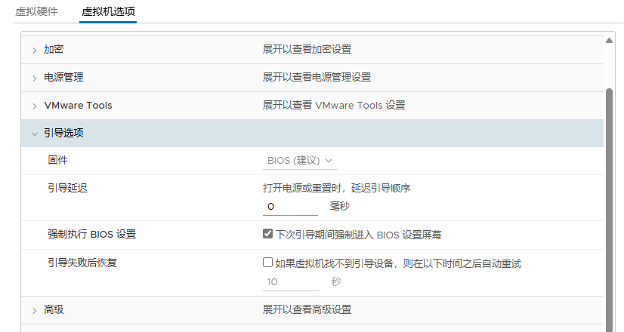
Task: Expand the 电源管理 section chevron
Action: (34, 78)
